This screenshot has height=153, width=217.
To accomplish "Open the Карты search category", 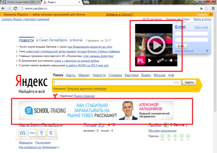I will tap(71, 75).
